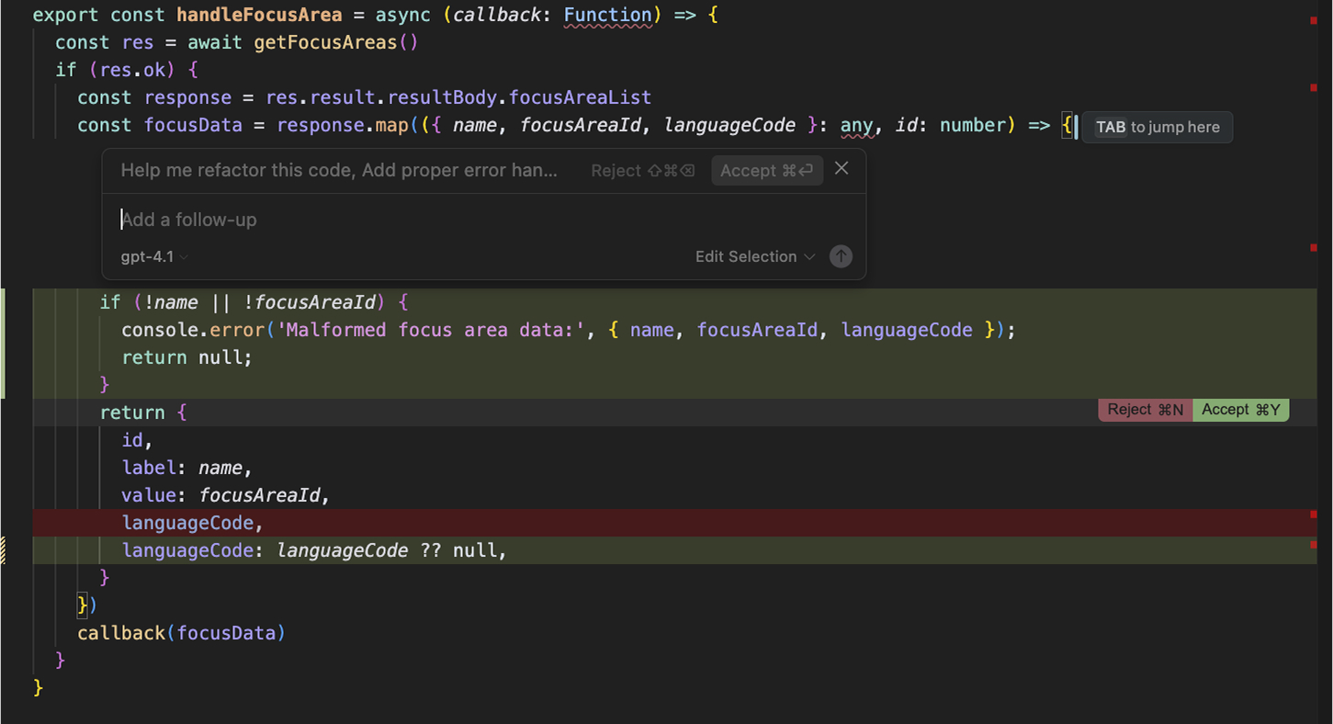Click the callback(focusData) line

tap(181, 633)
